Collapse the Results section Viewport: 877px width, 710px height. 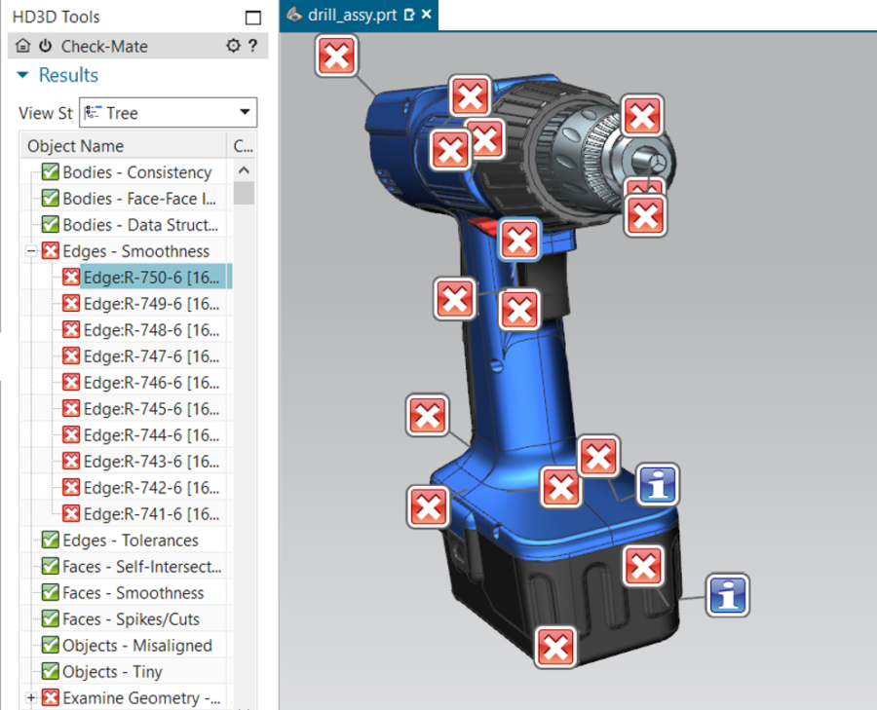(22, 76)
